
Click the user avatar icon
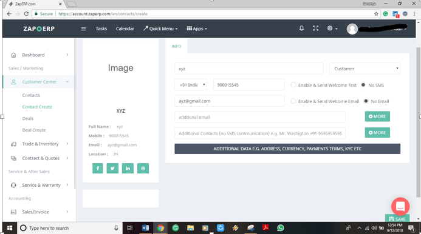point(352,29)
